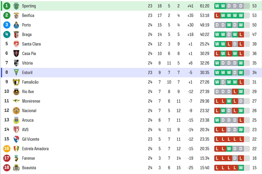Click the orange position 16 badge
This screenshot has width=262, height=174.
click(x=7, y=148)
